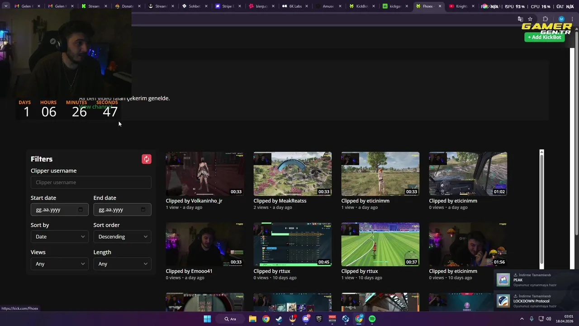Open Windows Start menu
Viewport: 579px width, 326px height.
click(207, 319)
